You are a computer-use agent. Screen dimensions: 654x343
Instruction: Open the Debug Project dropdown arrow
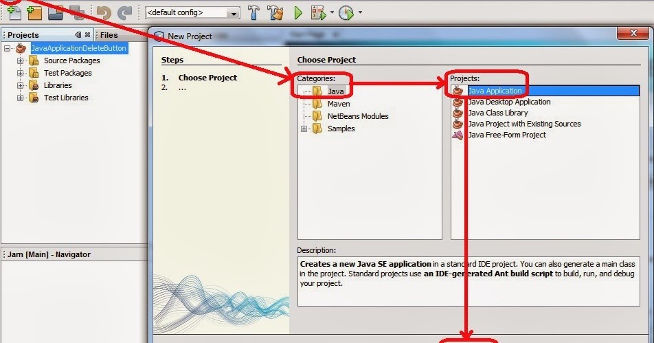(332, 12)
